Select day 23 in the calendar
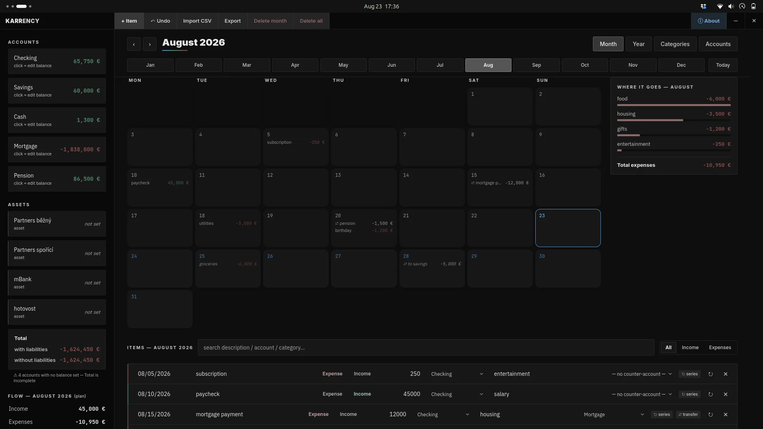This screenshot has width=763, height=429. coord(568,228)
